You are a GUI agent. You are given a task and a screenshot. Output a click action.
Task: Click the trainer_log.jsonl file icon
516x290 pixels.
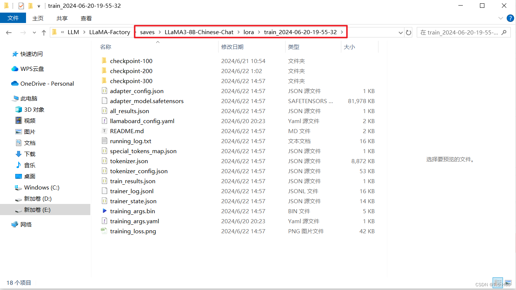tap(104, 191)
